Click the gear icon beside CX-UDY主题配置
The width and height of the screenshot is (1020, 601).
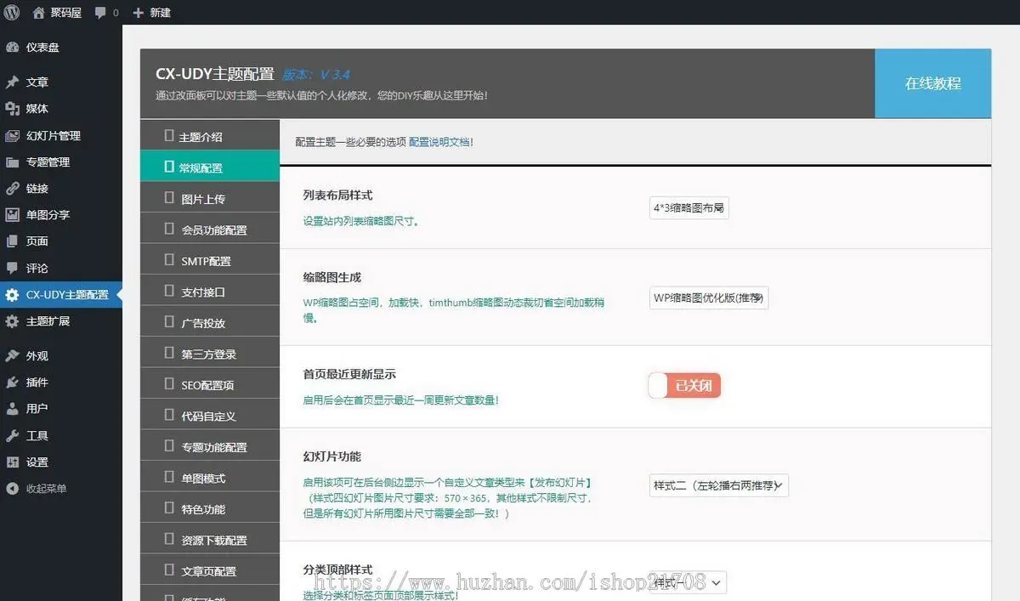click(12, 295)
